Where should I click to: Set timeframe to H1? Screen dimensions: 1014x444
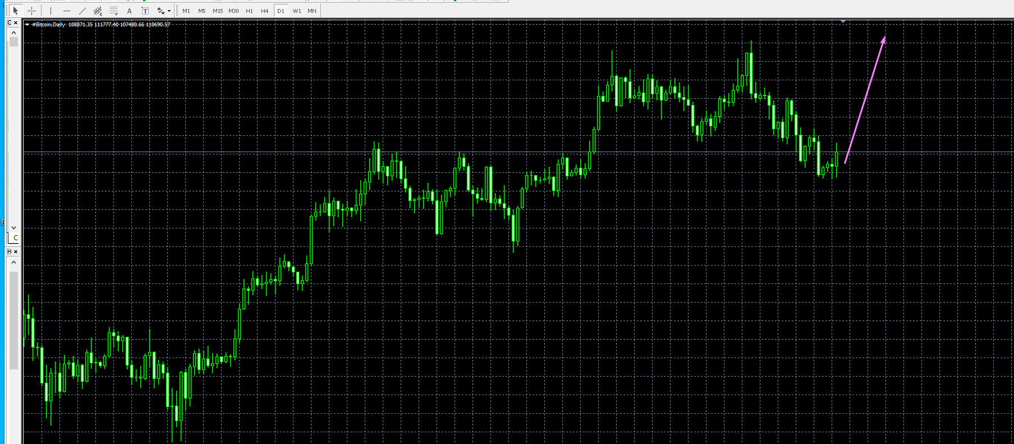tap(249, 11)
